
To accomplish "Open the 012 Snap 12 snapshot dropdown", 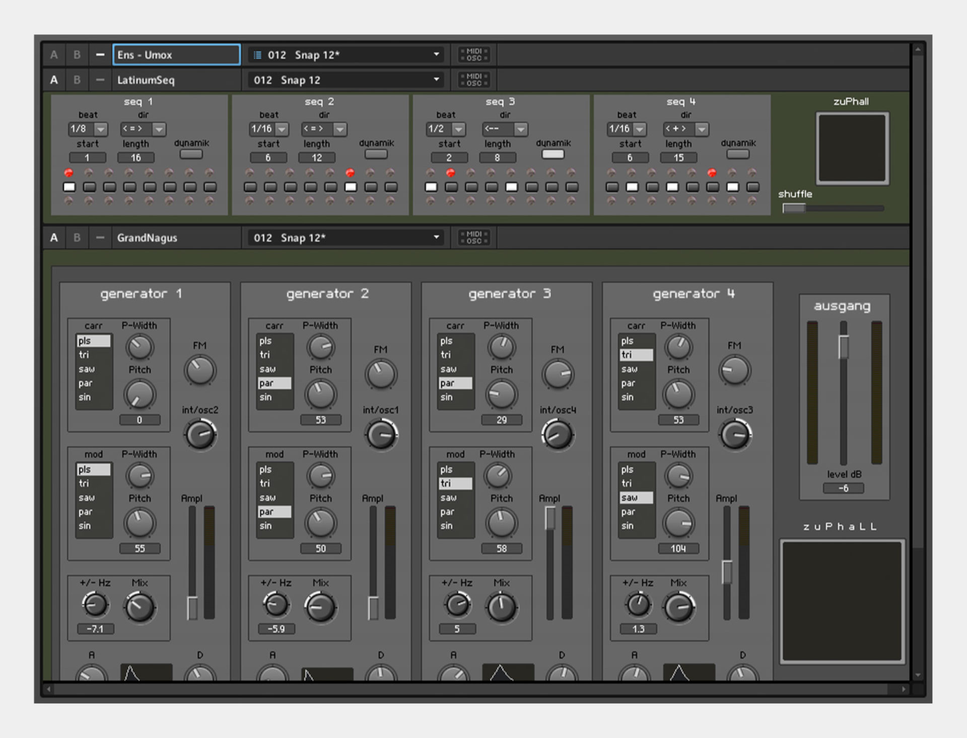I will click(x=344, y=79).
